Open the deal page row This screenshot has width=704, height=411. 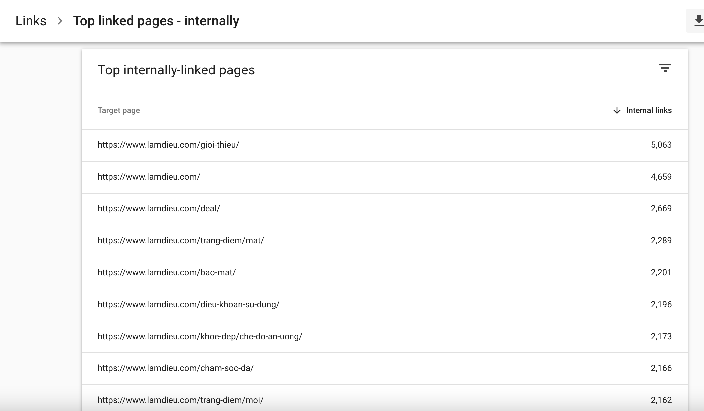point(385,209)
